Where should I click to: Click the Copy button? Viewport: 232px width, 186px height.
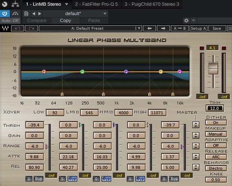tap(65, 20)
